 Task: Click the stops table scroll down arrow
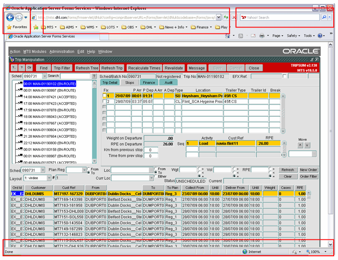click(x=283, y=131)
